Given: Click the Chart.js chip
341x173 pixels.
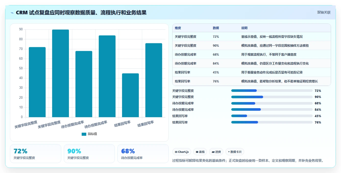Looking at the screenshot, I should click(x=182, y=152).
